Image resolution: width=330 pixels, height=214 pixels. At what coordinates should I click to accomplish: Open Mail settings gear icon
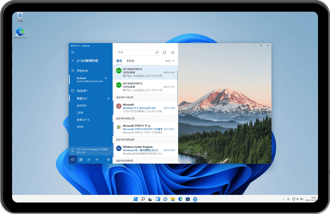tap(108, 160)
